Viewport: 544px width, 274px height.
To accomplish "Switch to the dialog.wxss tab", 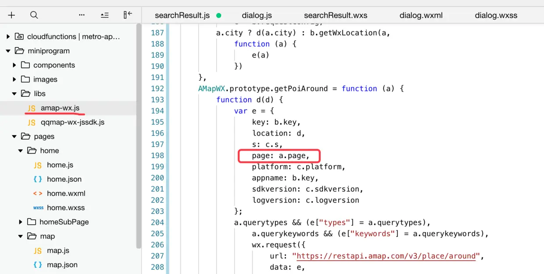I will [496, 15].
